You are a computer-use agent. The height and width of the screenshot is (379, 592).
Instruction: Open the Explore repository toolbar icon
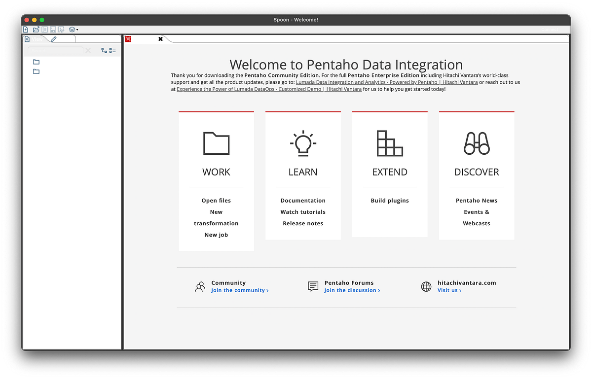44,29
